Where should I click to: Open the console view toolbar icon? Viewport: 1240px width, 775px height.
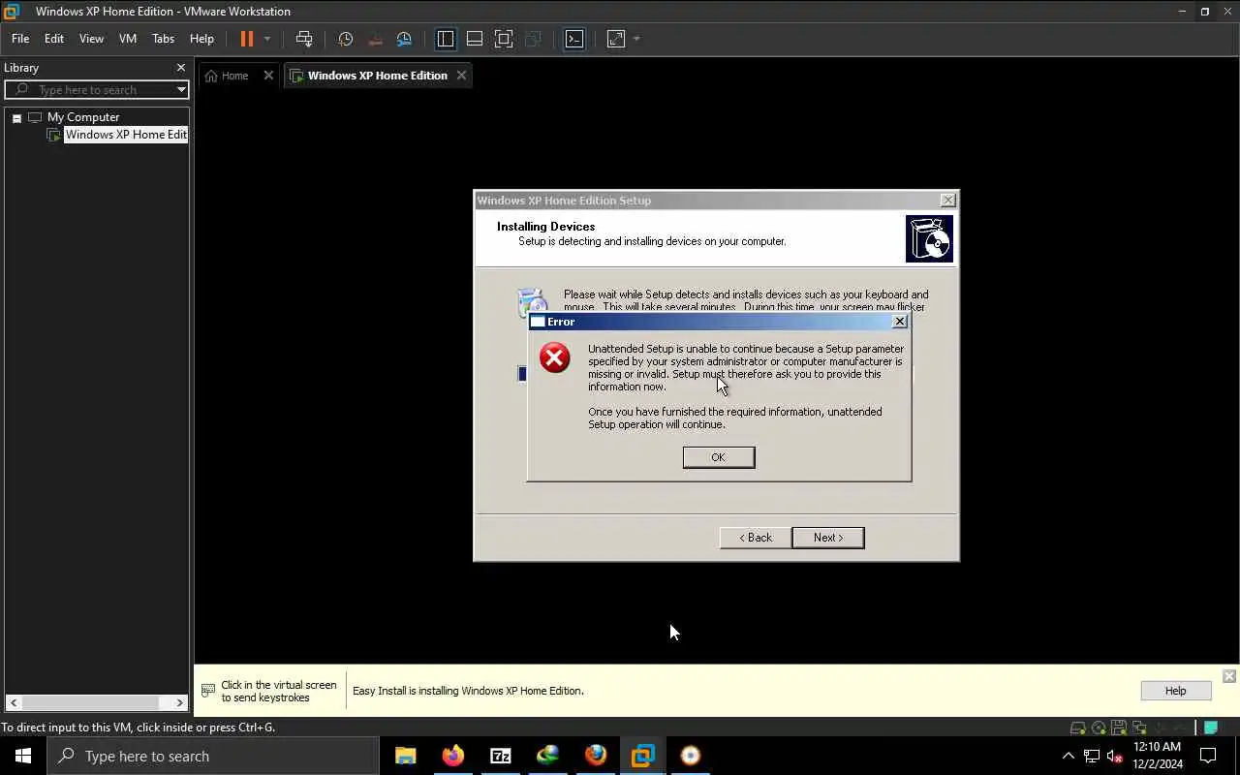pos(574,39)
